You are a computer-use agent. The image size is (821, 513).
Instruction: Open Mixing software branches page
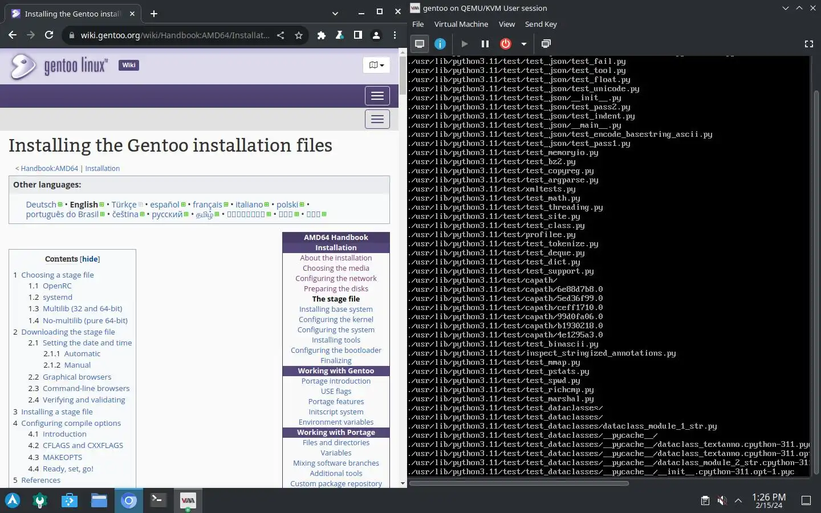coord(336,463)
